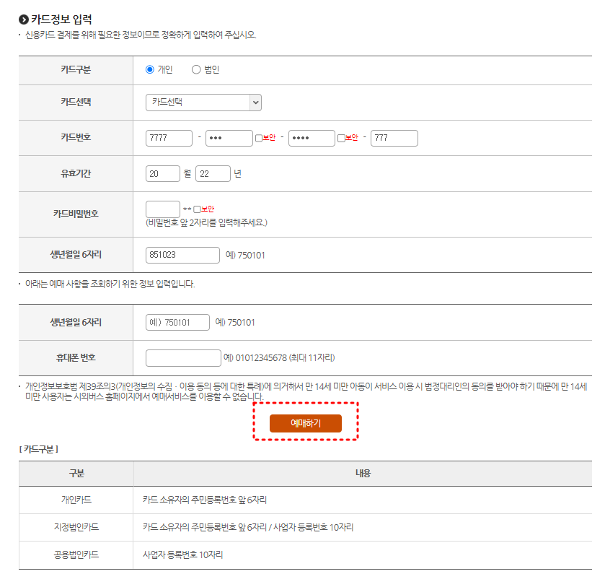
Task: Enable 보안 checkbox after second card number field
Action: coord(259,138)
